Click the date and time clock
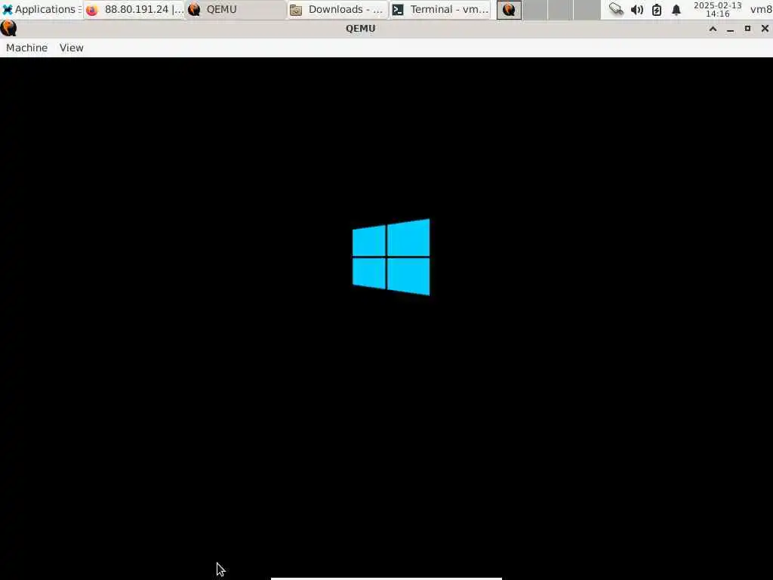This screenshot has width=773, height=580. pos(718,9)
